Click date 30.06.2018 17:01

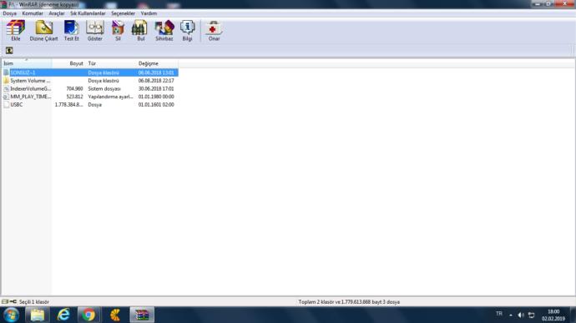(156, 88)
